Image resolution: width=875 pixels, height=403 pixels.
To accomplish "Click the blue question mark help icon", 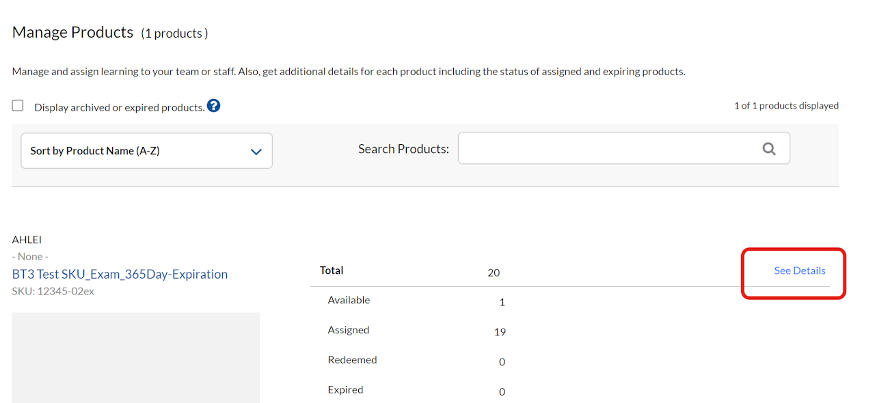I will (213, 106).
